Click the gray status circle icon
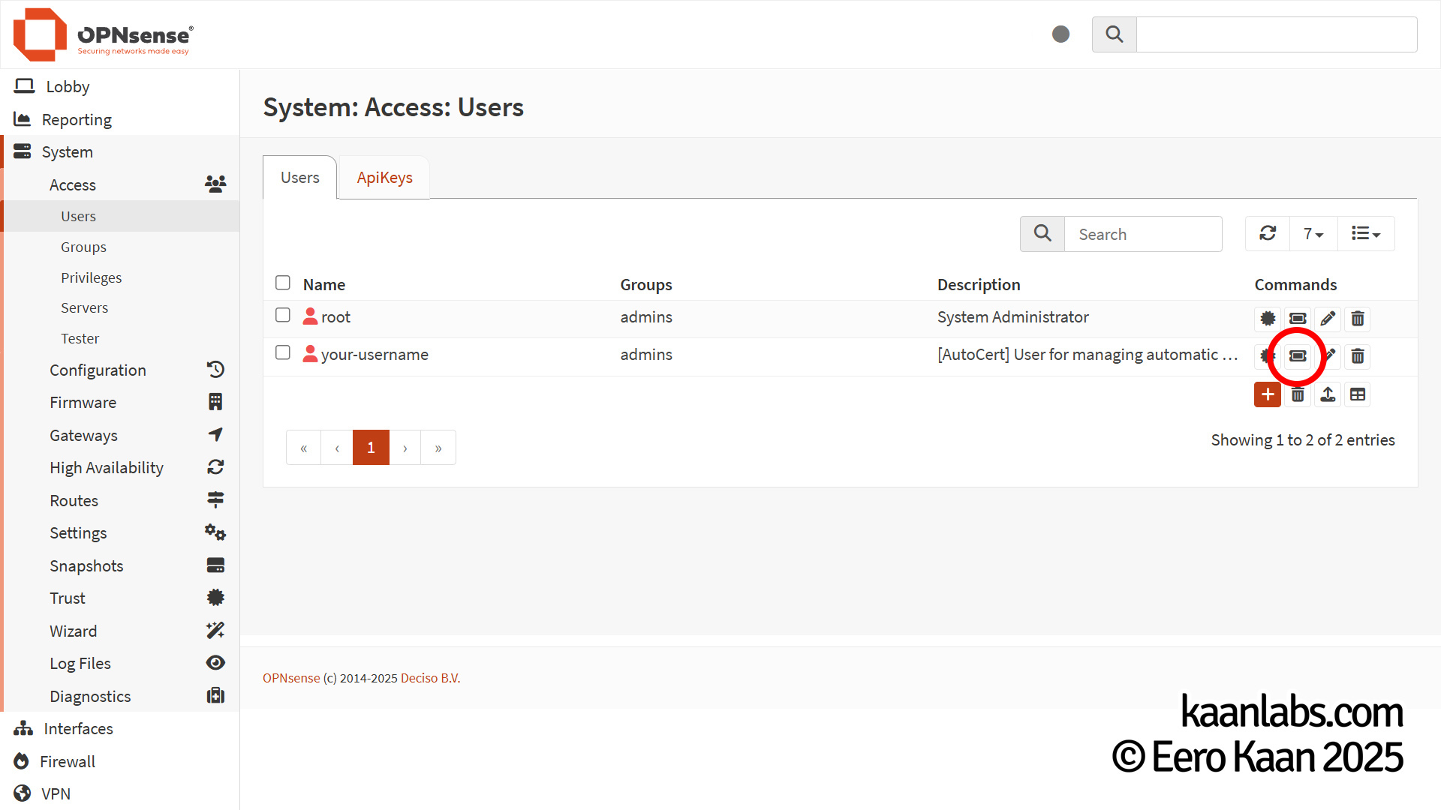Viewport: 1441px width, 810px height. point(1060,34)
